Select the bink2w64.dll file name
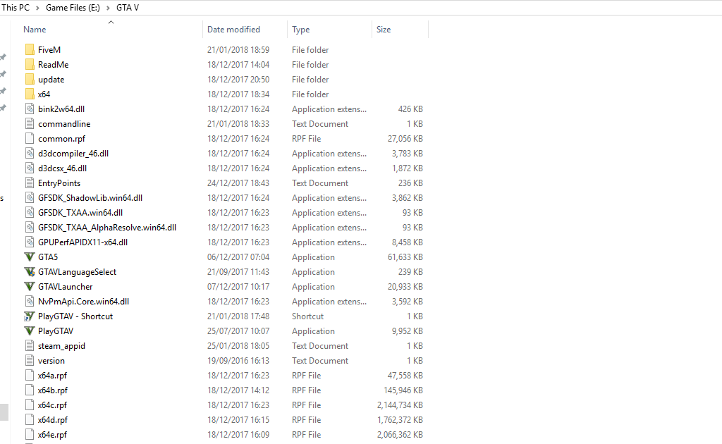722x444 pixels. click(x=61, y=109)
